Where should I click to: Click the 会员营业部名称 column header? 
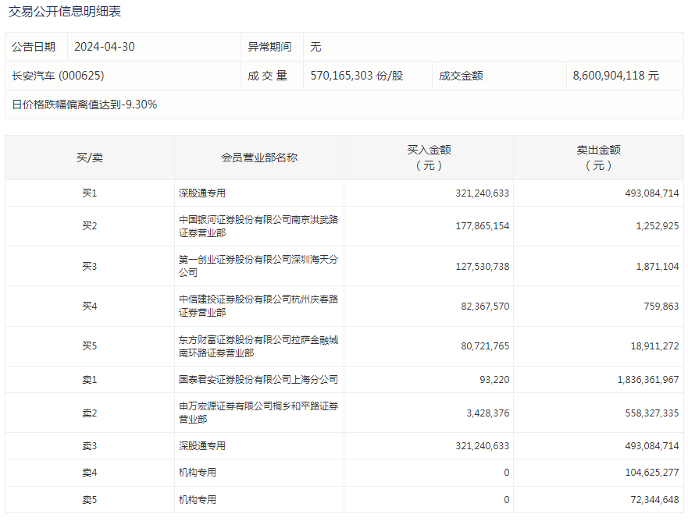point(259,158)
